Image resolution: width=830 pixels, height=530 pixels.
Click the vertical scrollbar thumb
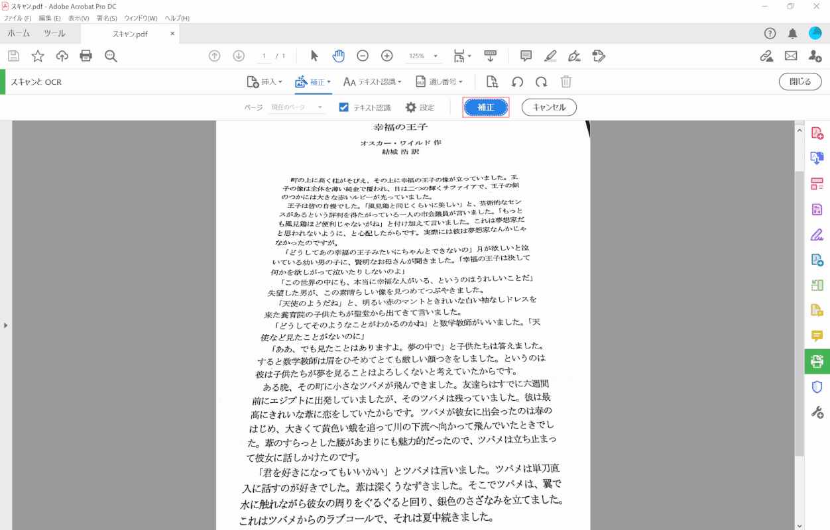tap(799, 313)
